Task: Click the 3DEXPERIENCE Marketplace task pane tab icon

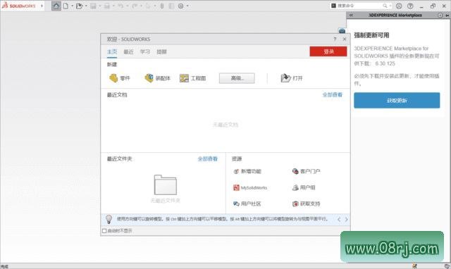Action: 342,31
